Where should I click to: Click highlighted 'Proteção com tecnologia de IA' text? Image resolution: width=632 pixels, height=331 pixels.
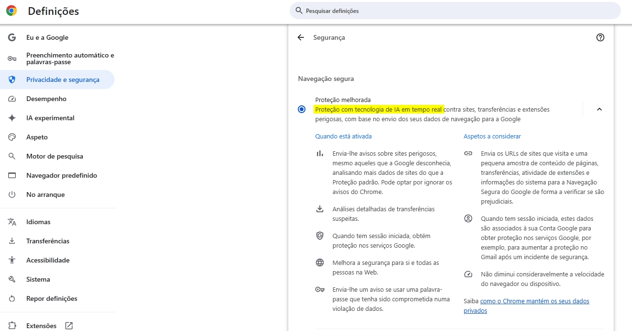pyautogui.click(x=379, y=109)
